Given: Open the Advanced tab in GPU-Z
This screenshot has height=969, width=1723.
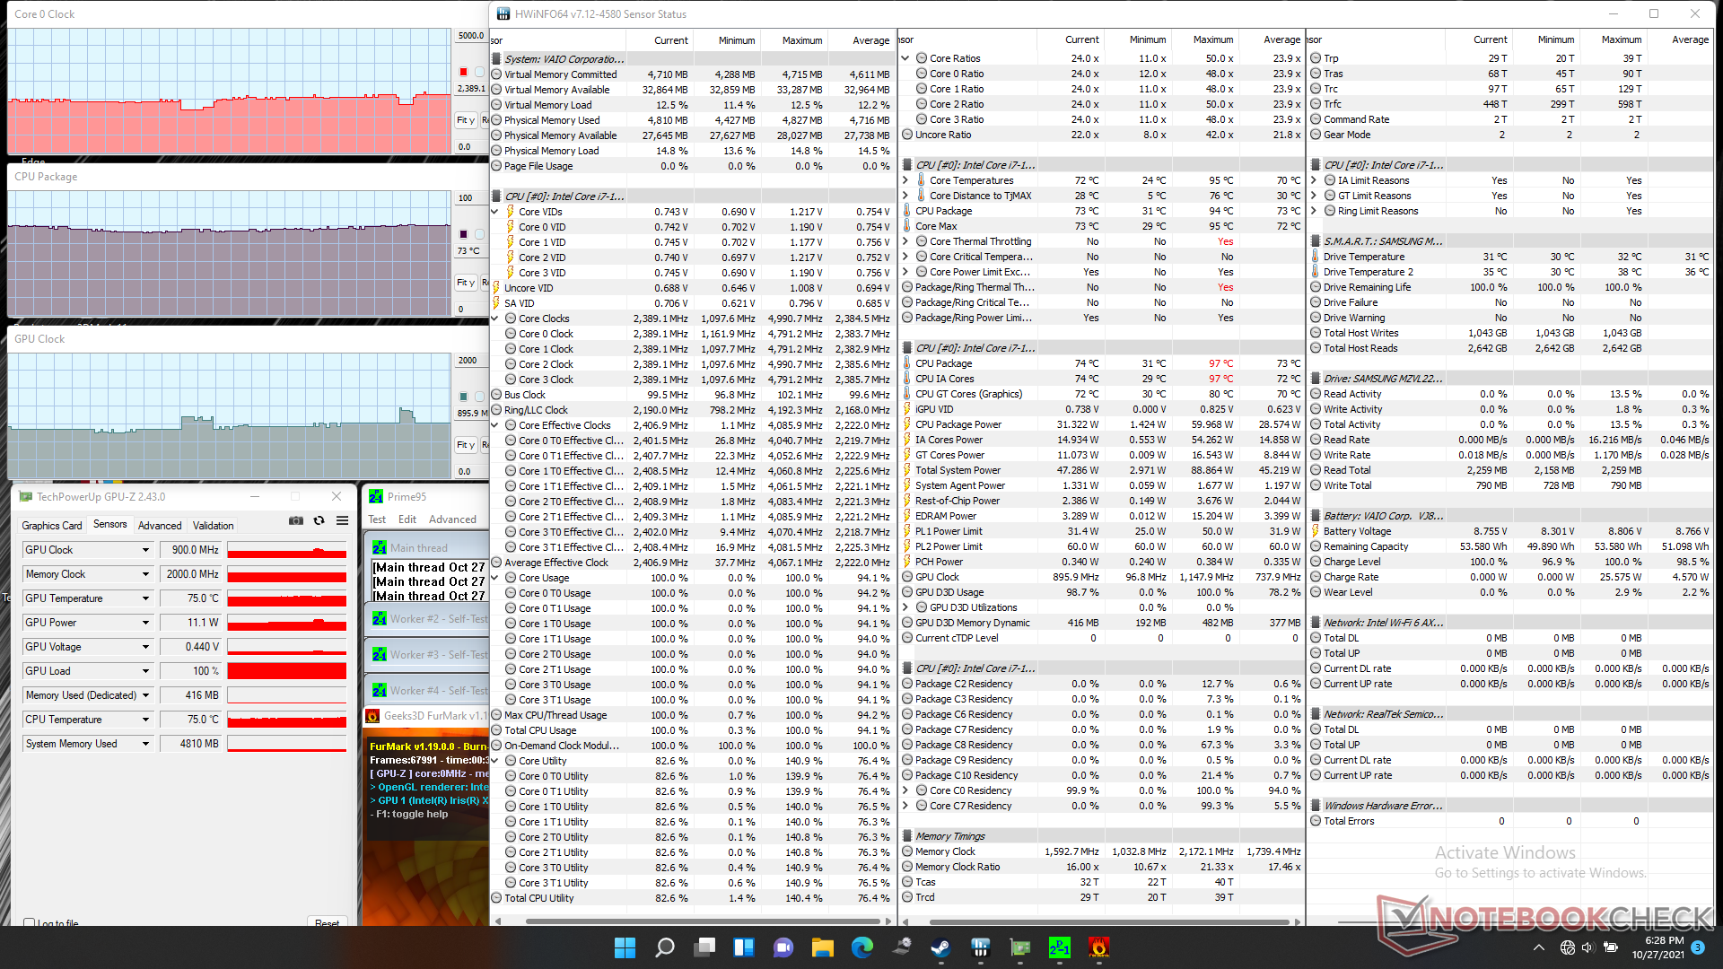Looking at the screenshot, I should (160, 526).
